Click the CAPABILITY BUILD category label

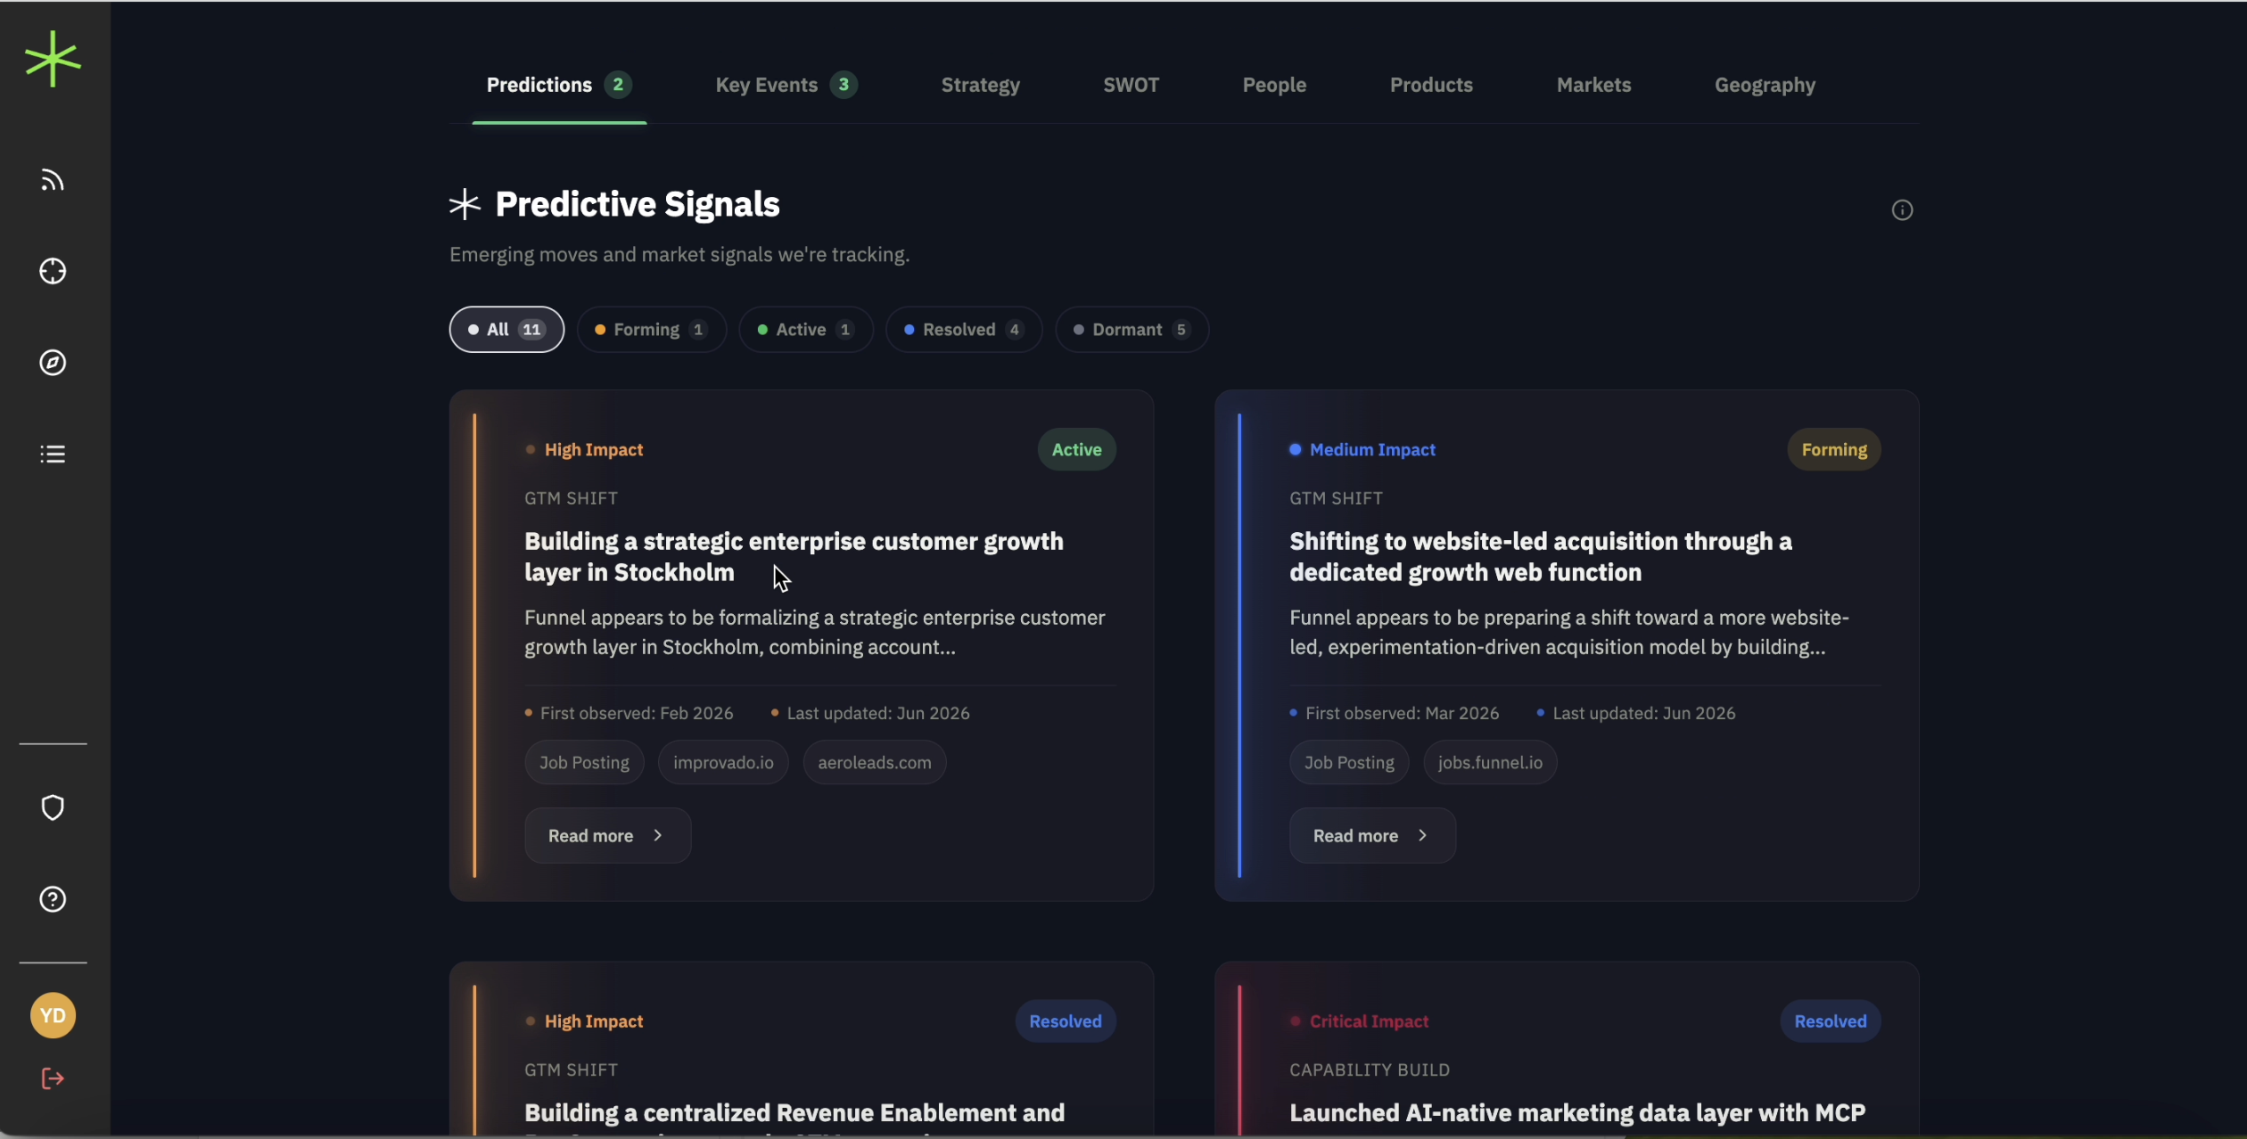pos(1370,1070)
